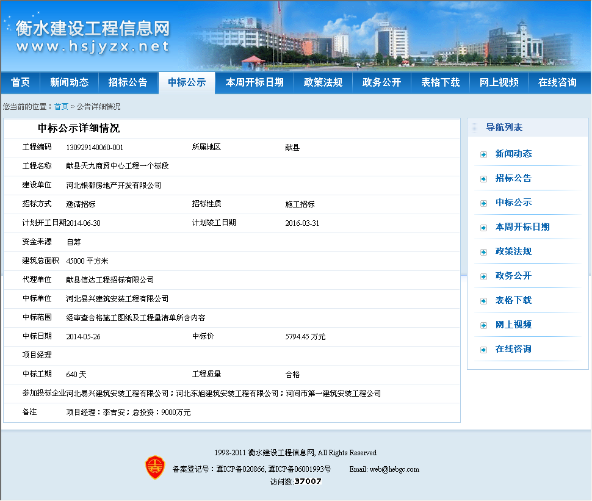Open sidebar link 政务公开

[513, 276]
